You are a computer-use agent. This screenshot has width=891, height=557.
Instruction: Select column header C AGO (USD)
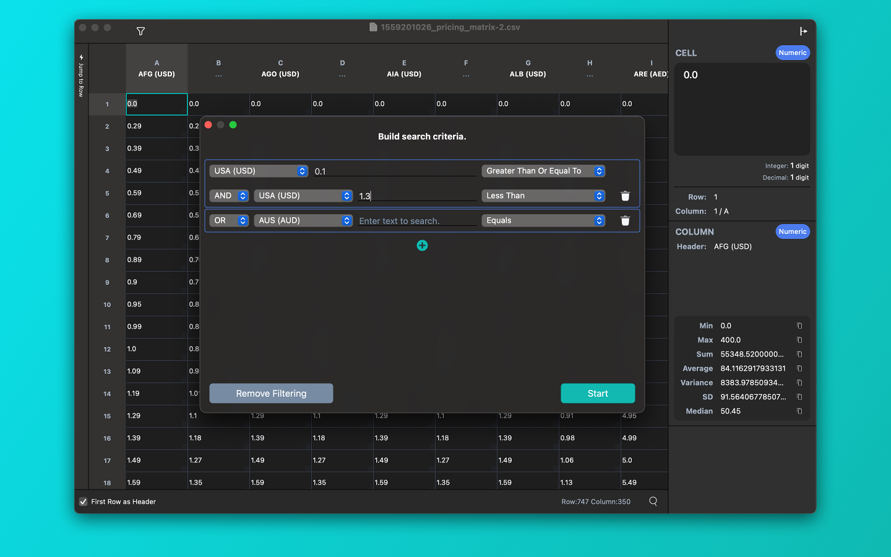pos(280,68)
